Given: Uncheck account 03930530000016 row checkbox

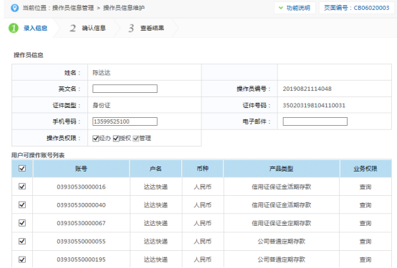Looking at the screenshot, I should point(22,187).
